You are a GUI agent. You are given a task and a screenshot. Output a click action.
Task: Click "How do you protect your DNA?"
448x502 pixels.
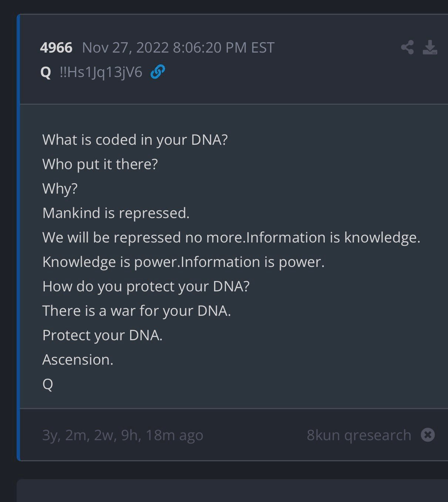coord(146,287)
